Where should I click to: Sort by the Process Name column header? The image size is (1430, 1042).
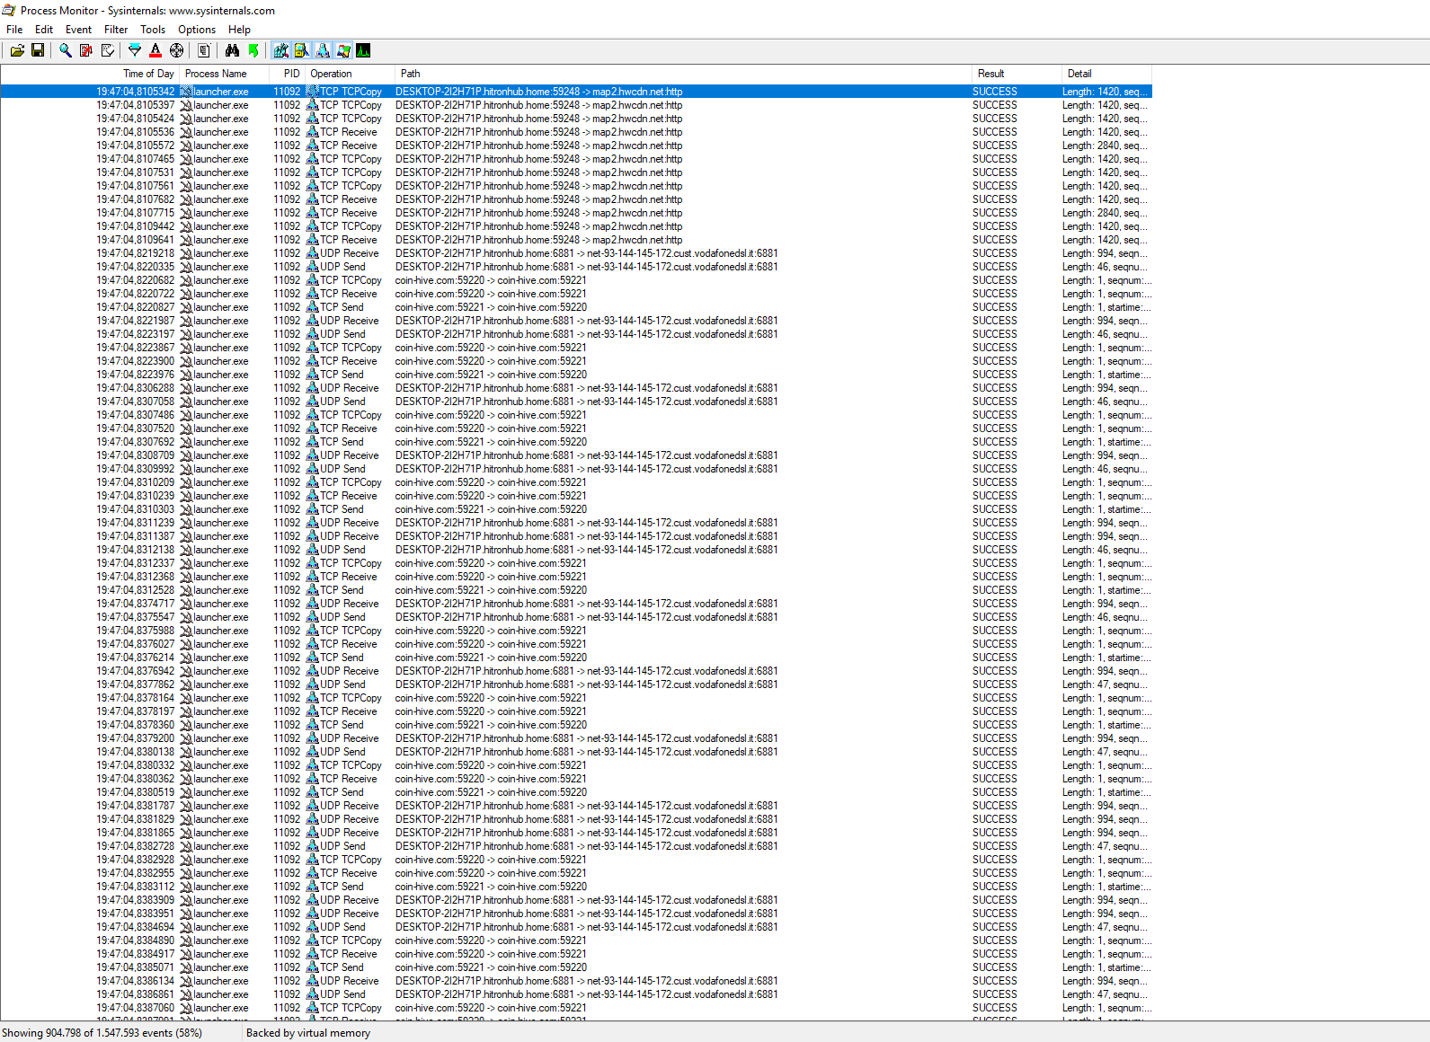tap(224, 74)
